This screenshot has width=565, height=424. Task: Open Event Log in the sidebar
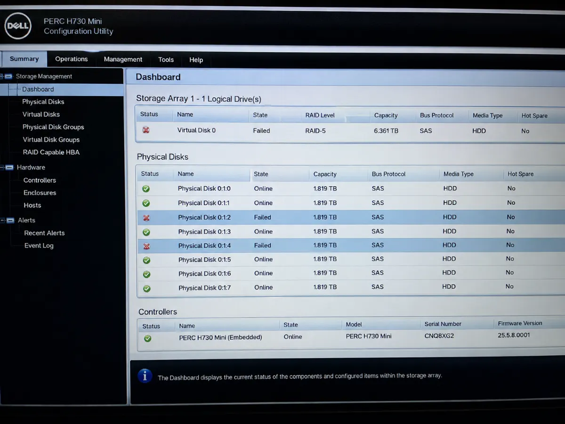(39, 246)
